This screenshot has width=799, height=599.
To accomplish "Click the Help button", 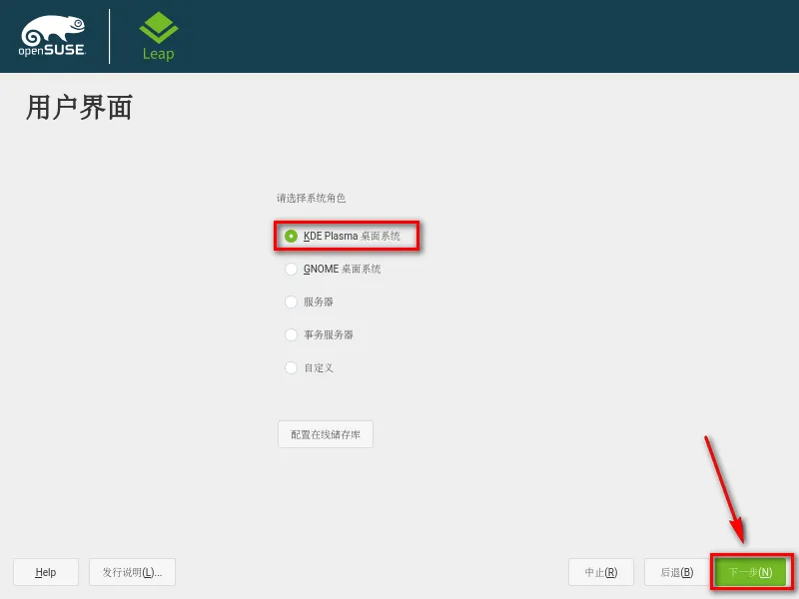I will point(46,572).
